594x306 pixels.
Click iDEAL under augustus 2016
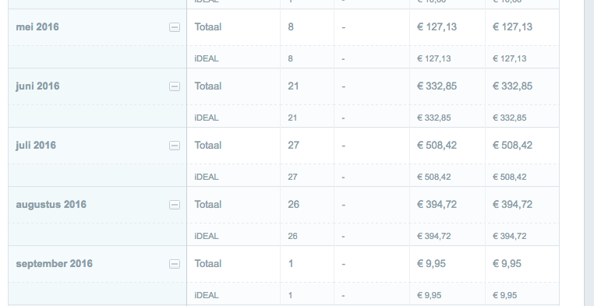point(207,236)
